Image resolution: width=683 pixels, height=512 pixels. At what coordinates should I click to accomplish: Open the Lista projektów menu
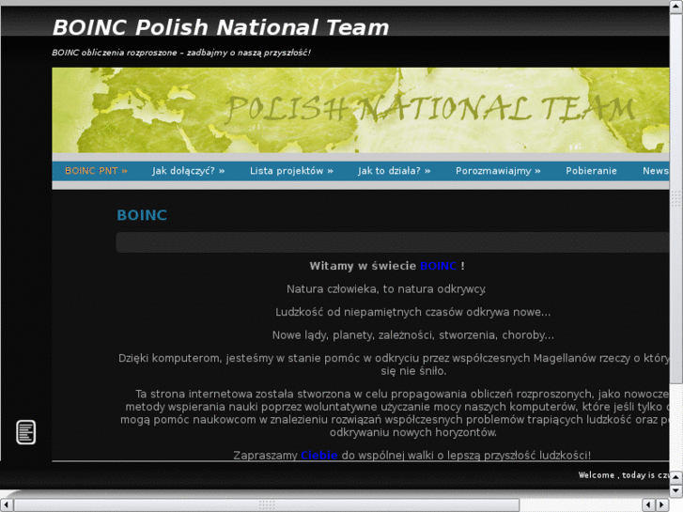(291, 171)
